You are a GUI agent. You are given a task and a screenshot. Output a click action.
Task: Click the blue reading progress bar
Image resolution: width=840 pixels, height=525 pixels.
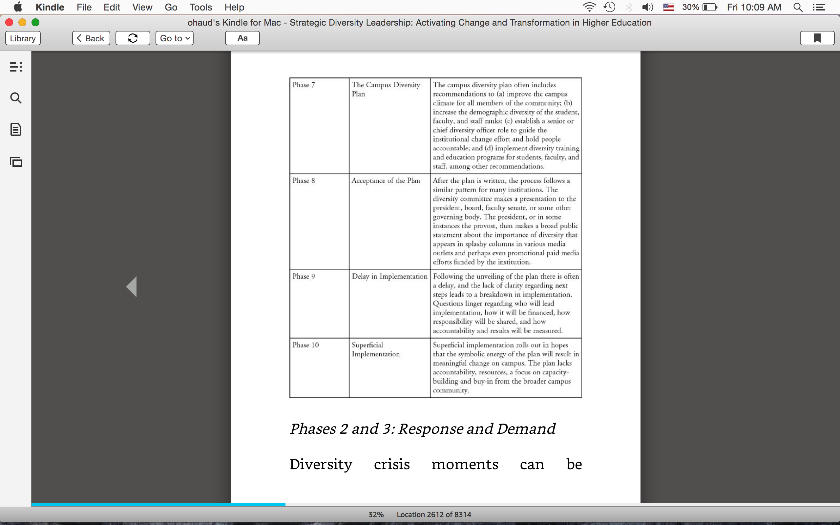pyautogui.click(x=158, y=504)
